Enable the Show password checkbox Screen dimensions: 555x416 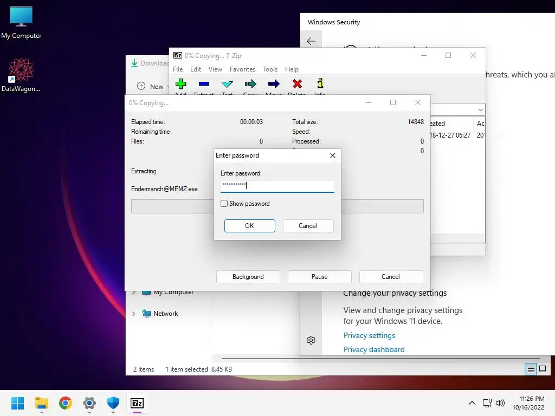point(224,204)
